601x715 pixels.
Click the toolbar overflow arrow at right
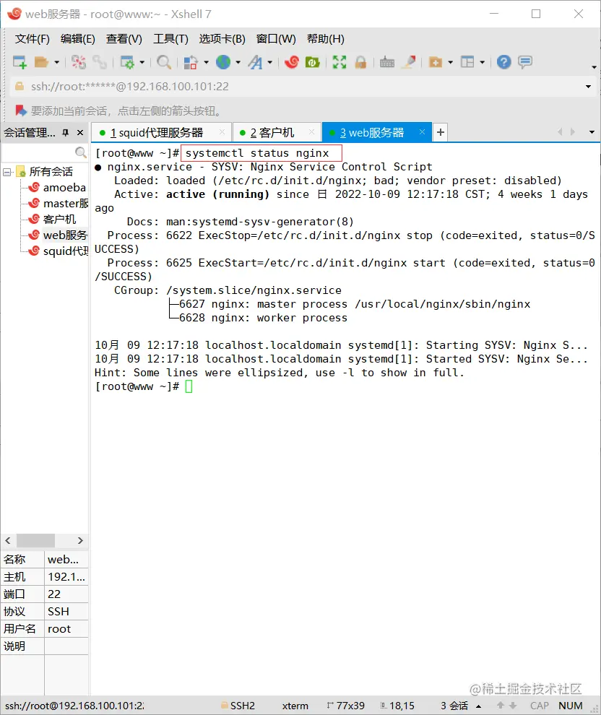pos(594,67)
